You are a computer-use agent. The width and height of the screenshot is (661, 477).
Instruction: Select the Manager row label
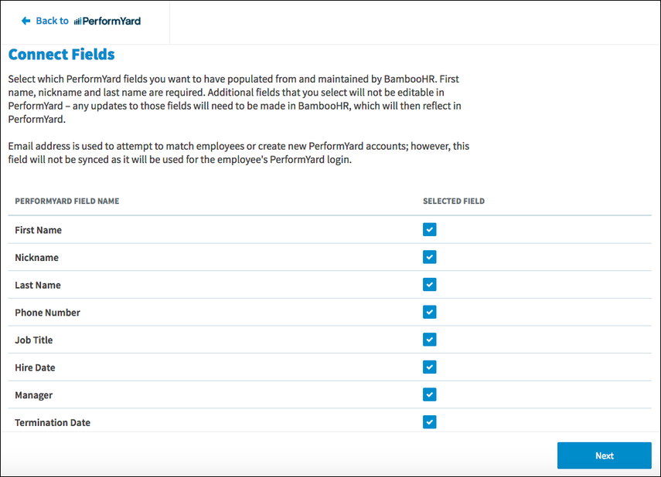34,395
